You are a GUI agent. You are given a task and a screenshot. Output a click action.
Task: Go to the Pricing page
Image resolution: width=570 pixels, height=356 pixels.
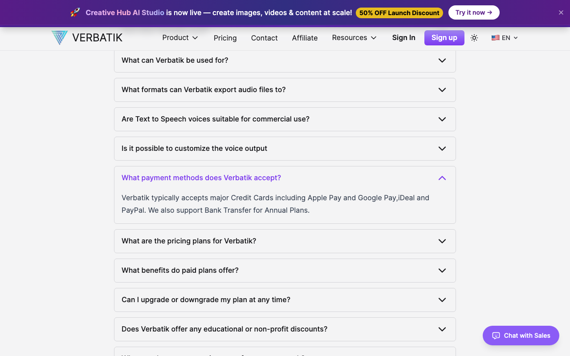pos(225,38)
